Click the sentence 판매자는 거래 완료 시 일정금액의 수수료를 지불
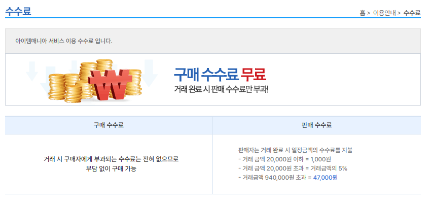The width and height of the screenshot is (431, 204). tap(296, 150)
